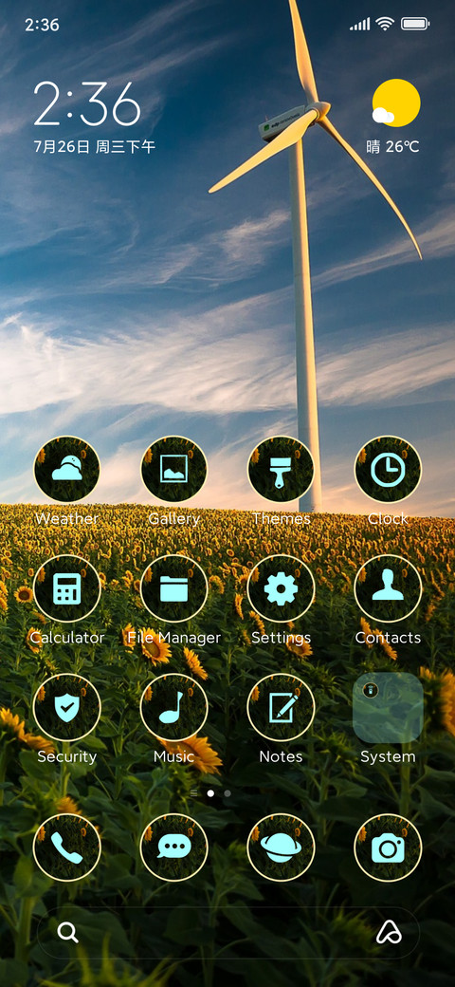455x987 pixels.
Task: Open File Manager
Action: coord(174,588)
